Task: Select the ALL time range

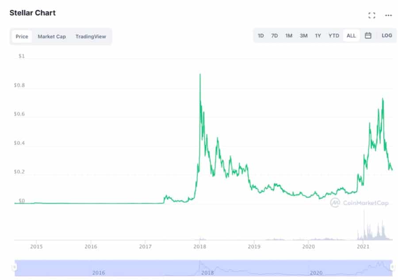Action: (x=351, y=36)
